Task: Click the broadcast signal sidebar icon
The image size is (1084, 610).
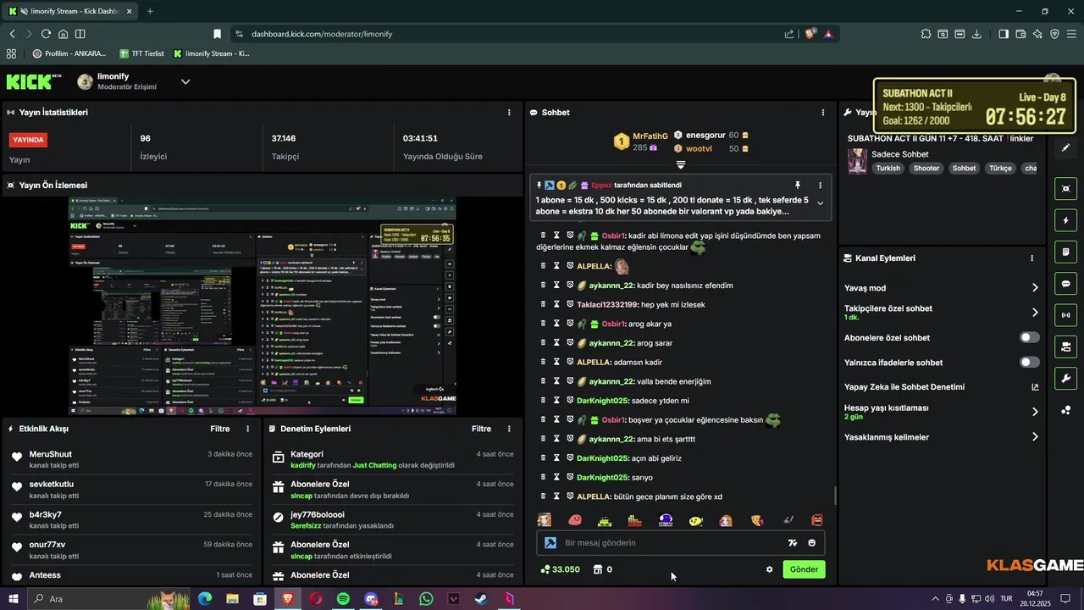Action: coord(1065,315)
